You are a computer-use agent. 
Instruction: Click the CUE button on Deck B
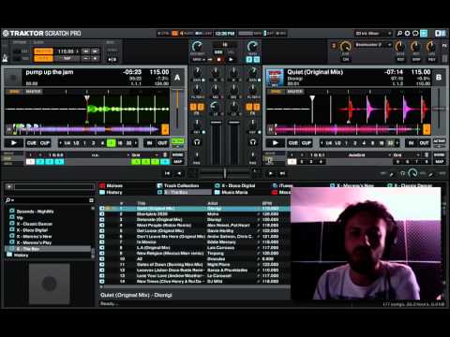(x=293, y=143)
